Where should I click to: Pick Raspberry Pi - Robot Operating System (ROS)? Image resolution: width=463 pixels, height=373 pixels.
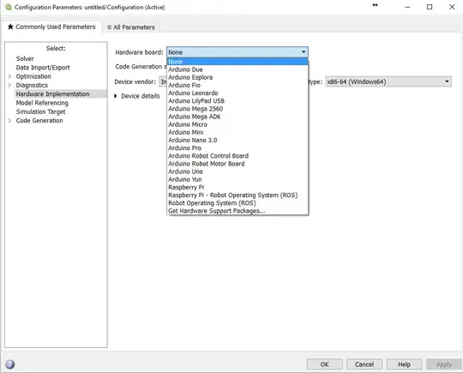238,195
